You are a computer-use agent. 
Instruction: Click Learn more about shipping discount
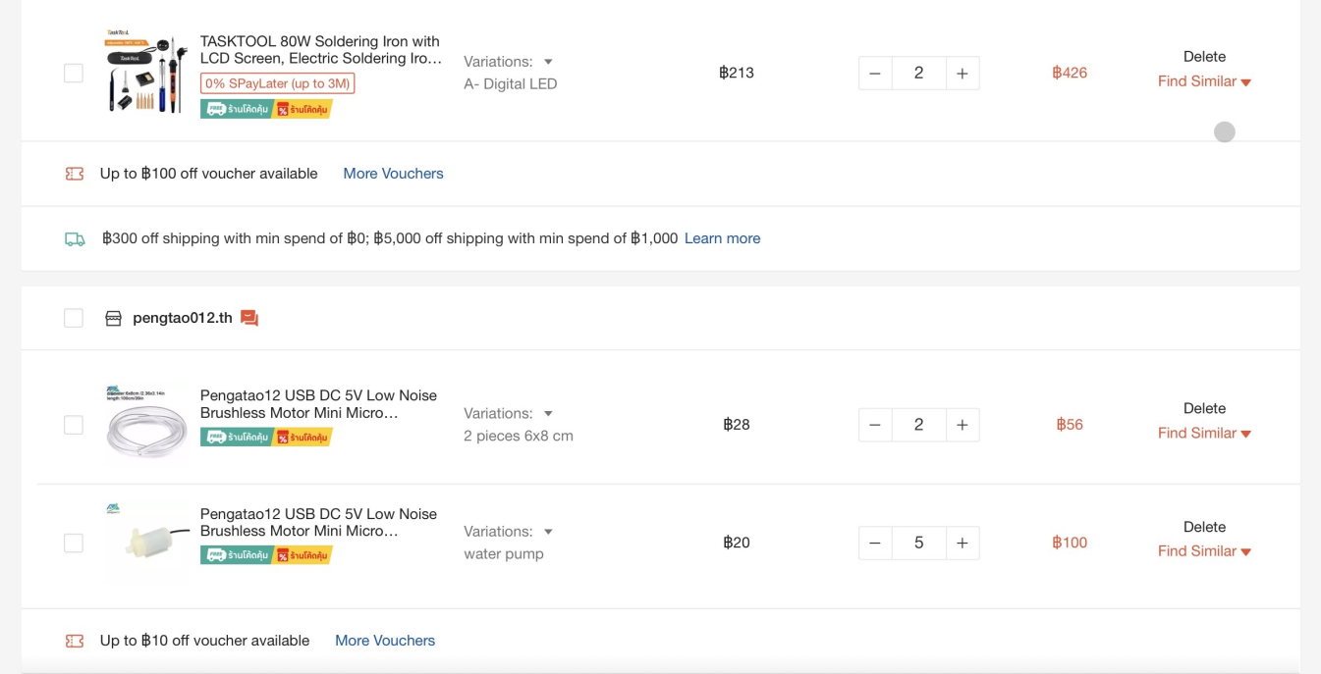(x=722, y=238)
